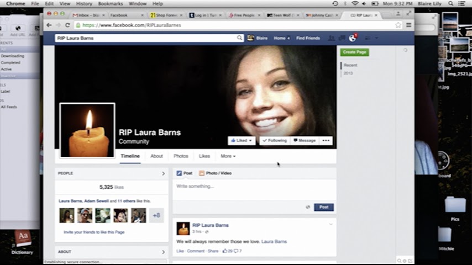
Task: Click the green Create Page button
Action: 354,52
